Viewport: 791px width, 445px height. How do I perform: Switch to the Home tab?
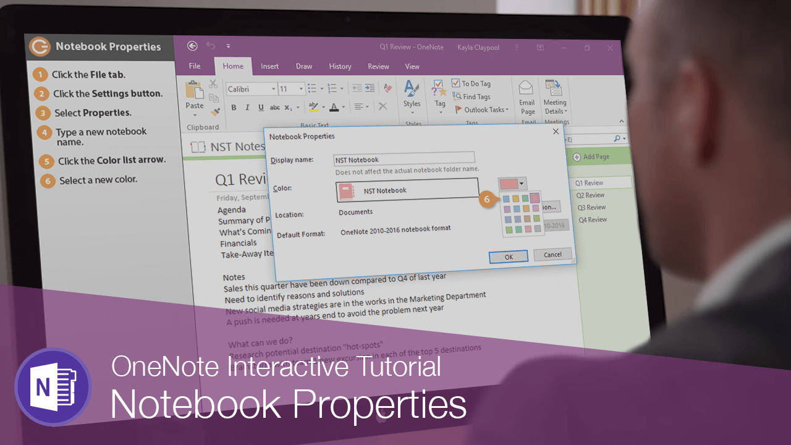(x=233, y=66)
